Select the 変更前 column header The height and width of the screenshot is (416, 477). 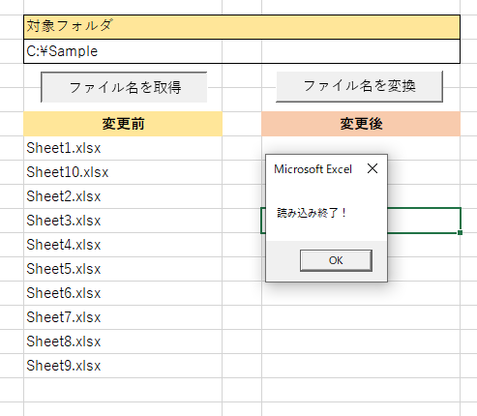(x=123, y=124)
